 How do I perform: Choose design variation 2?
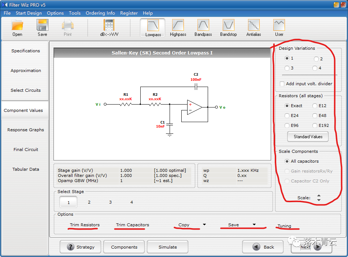(316, 58)
